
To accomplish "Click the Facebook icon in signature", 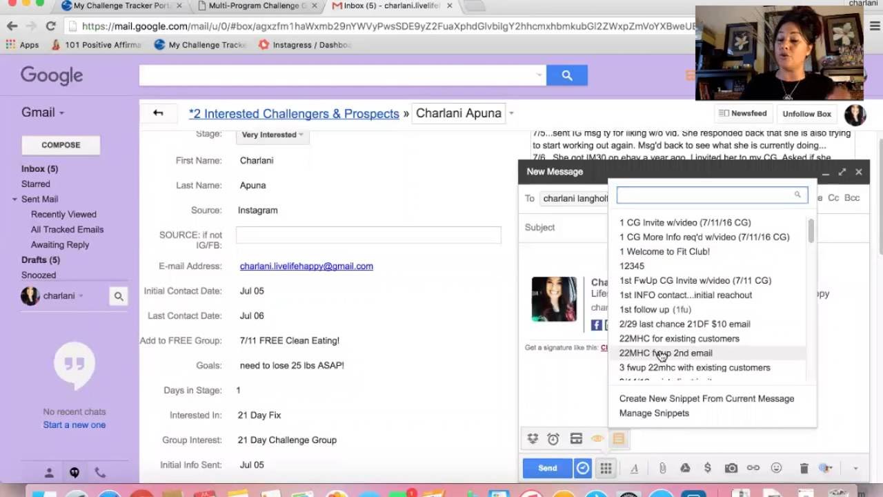I will point(597,325).
